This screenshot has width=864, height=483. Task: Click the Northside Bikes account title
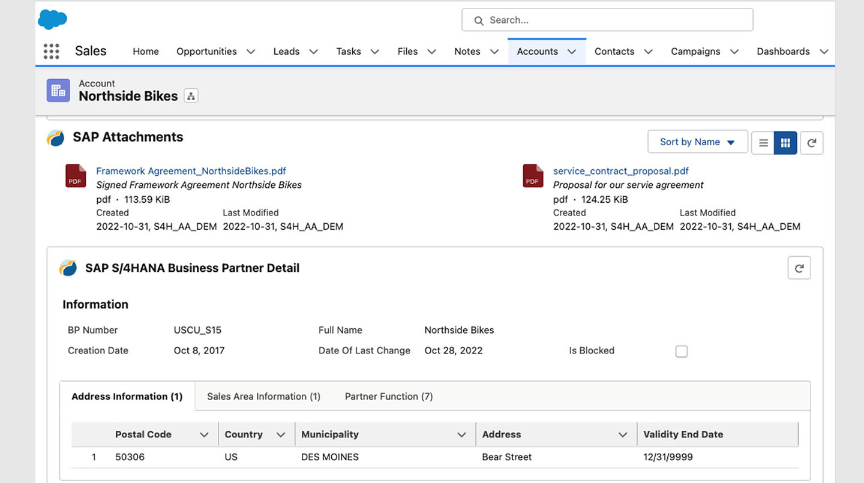(x=128, y=96)
